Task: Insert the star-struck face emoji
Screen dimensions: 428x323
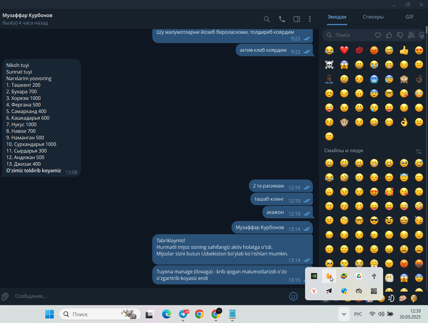Action: [x=404, y=220]
